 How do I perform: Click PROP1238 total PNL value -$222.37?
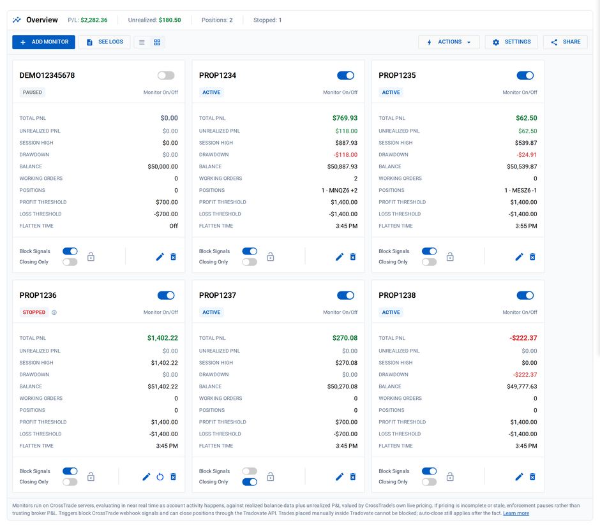coord(523,338)
